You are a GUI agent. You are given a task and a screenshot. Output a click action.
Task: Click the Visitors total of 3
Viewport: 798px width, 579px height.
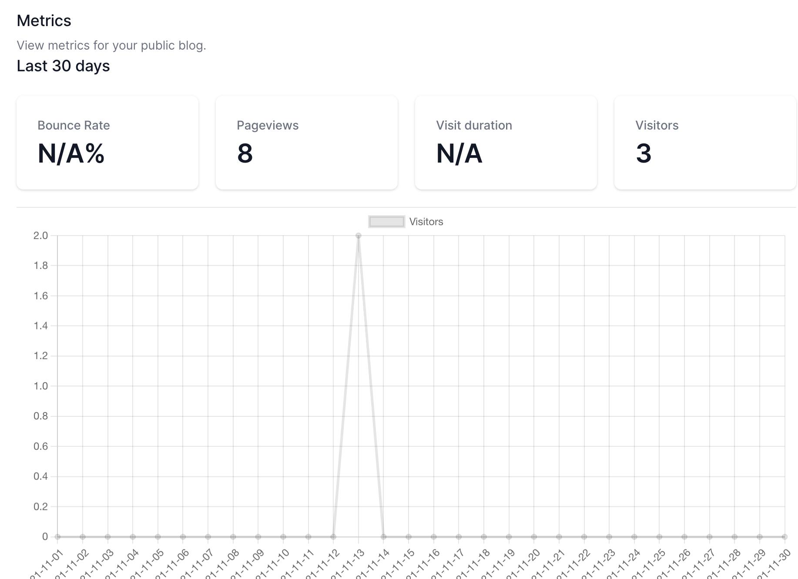(x=644, y=153)
